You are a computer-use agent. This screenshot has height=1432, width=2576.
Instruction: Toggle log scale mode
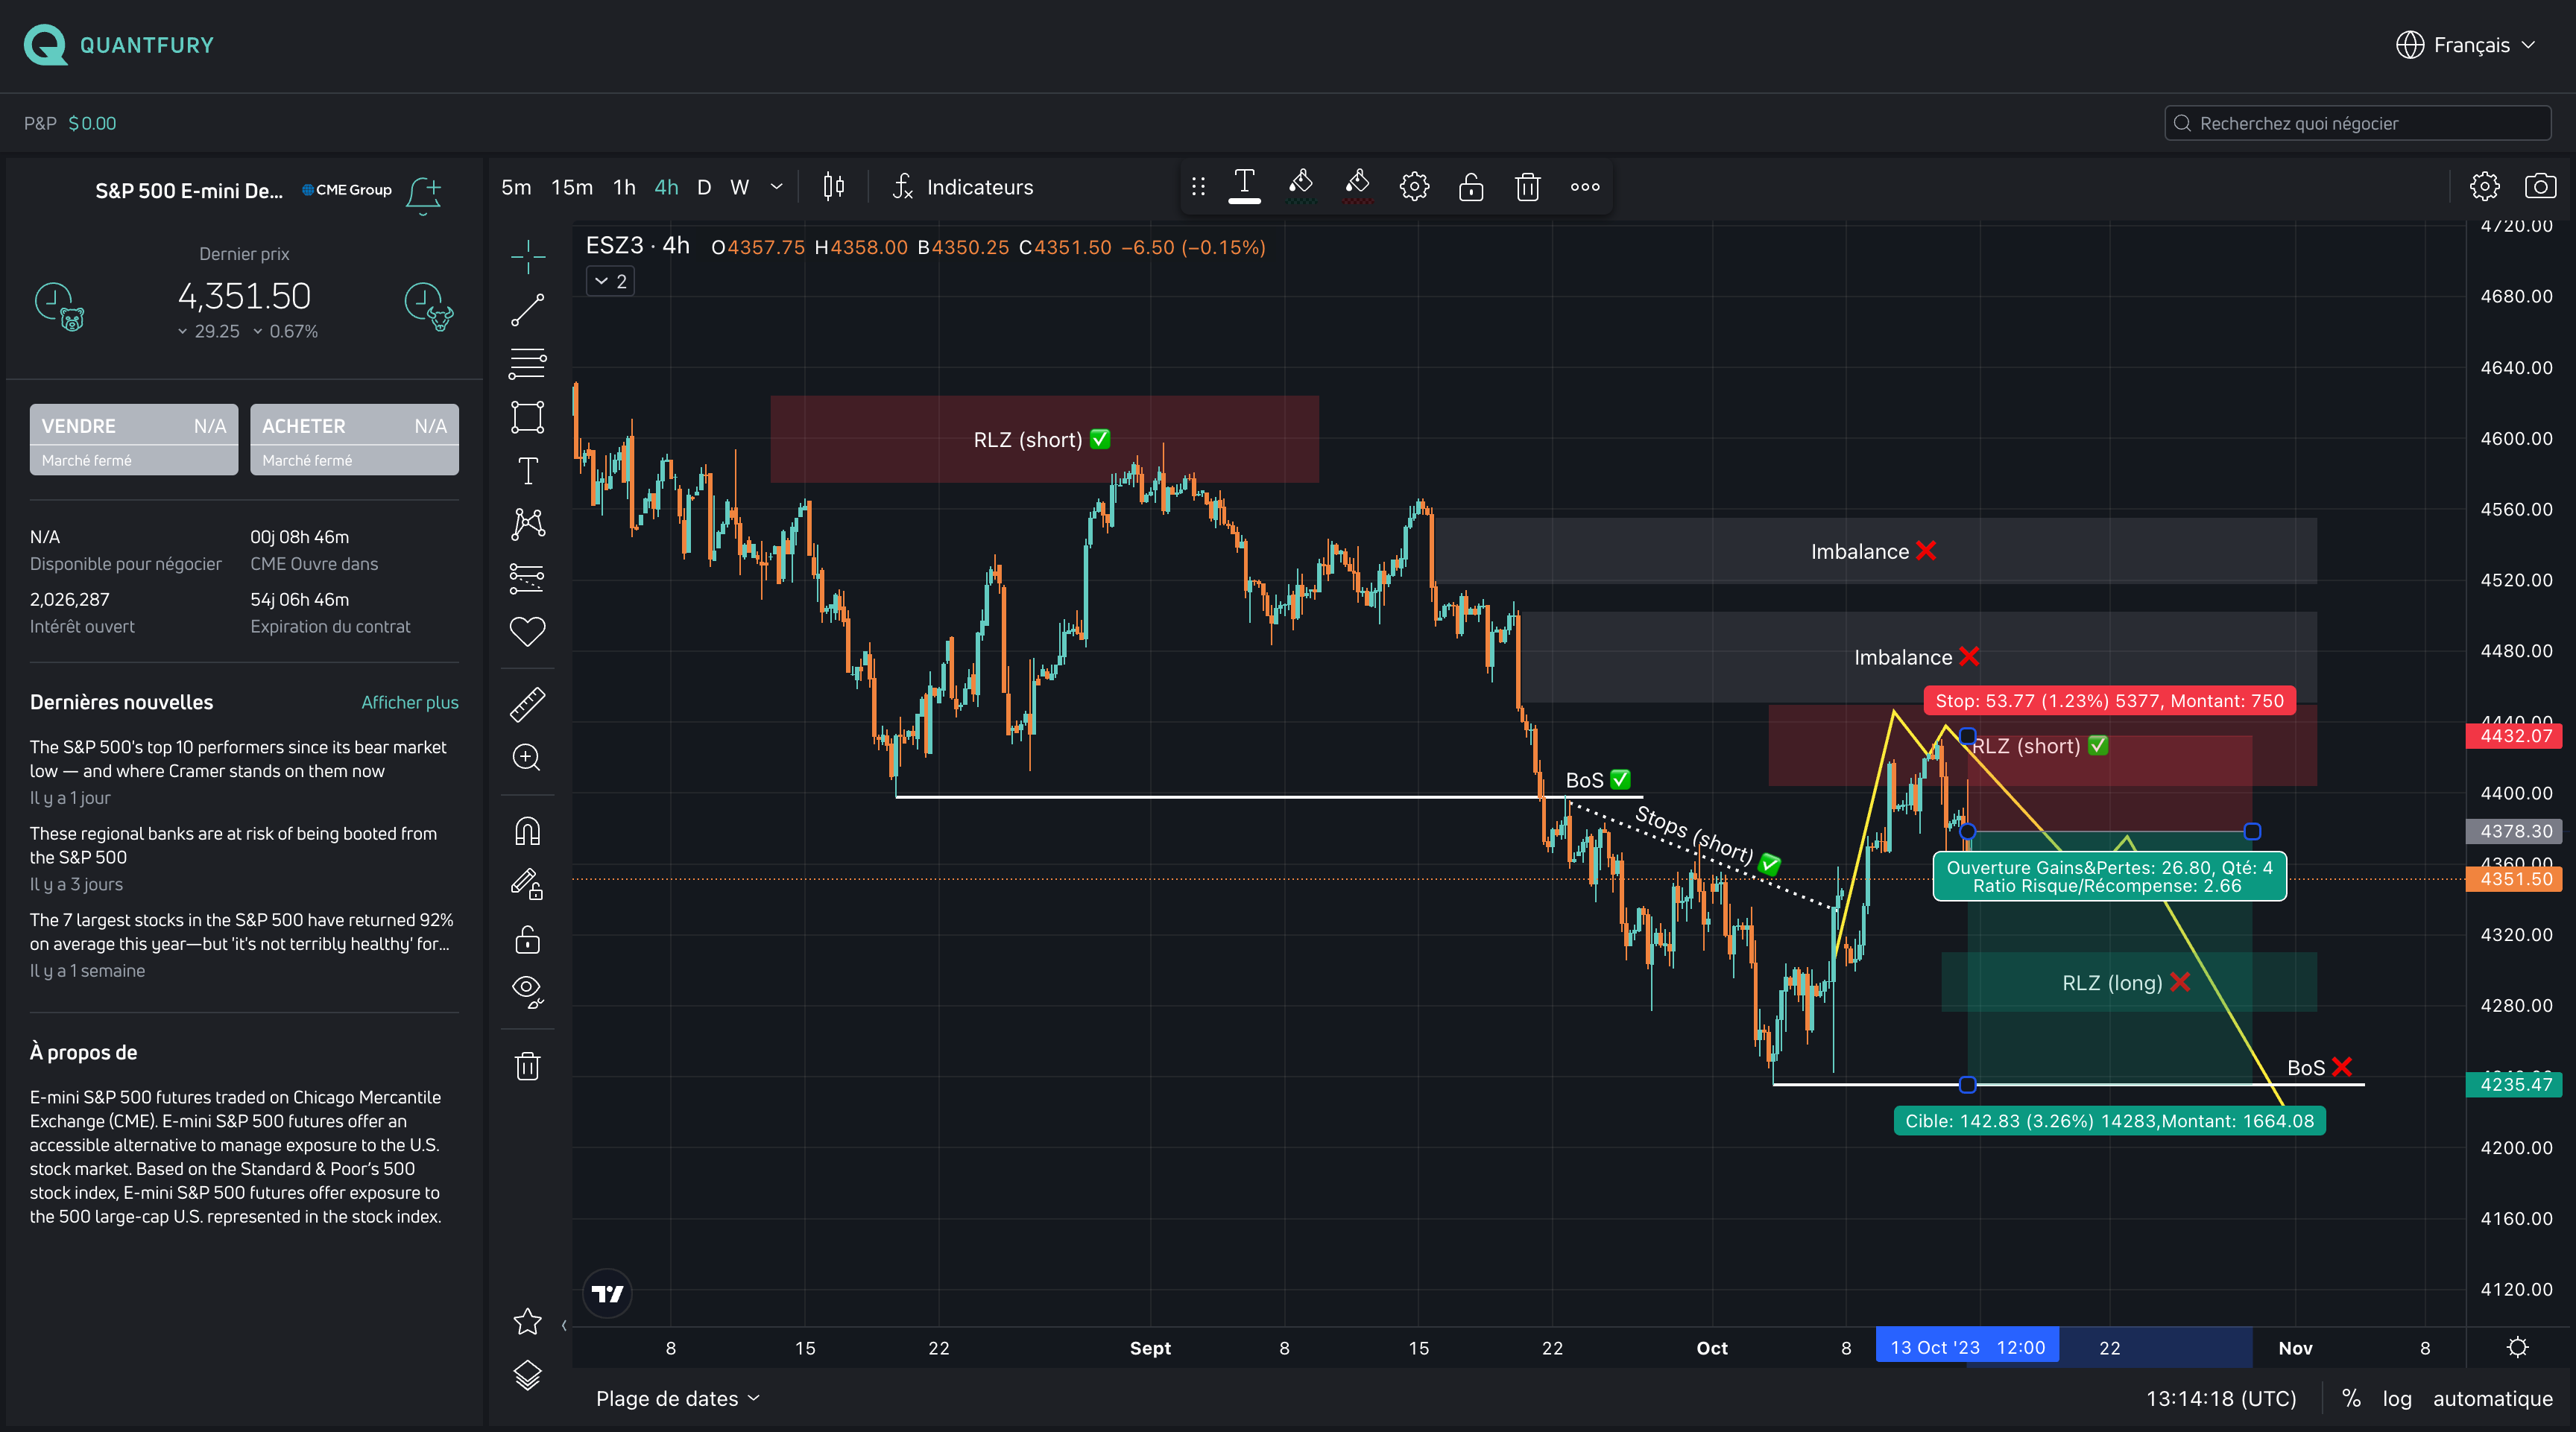click(x=2397, y=1399)
